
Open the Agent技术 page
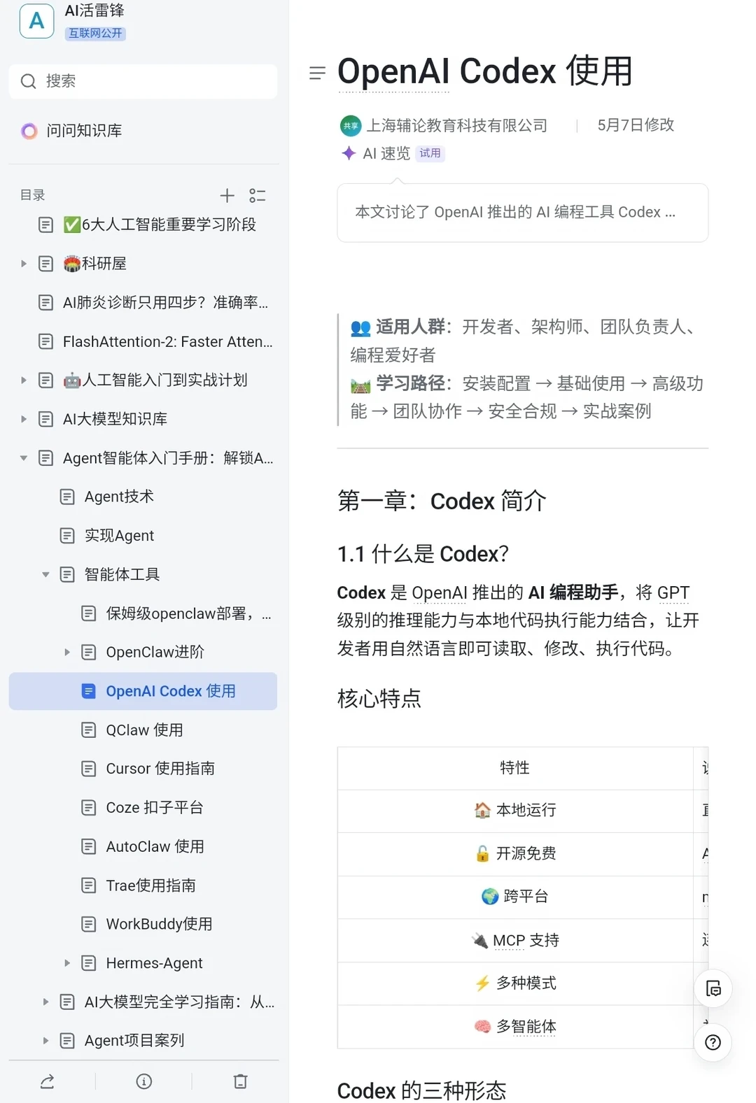(x=119, y=497)
